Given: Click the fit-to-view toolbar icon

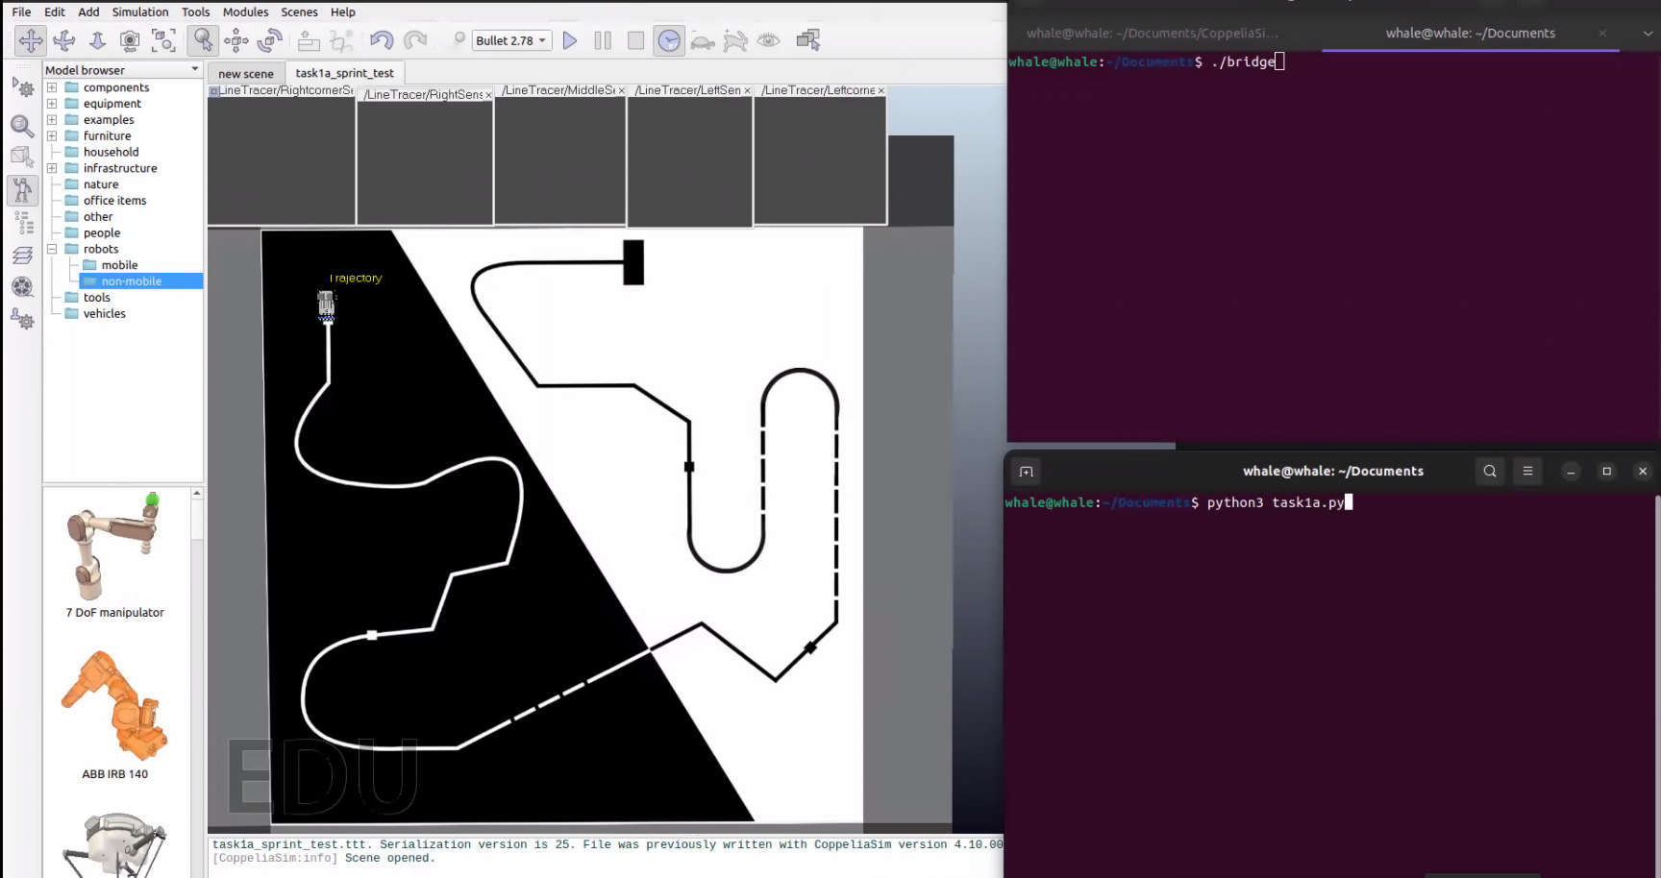Looking at the screenshot, I should pos(163,40).
